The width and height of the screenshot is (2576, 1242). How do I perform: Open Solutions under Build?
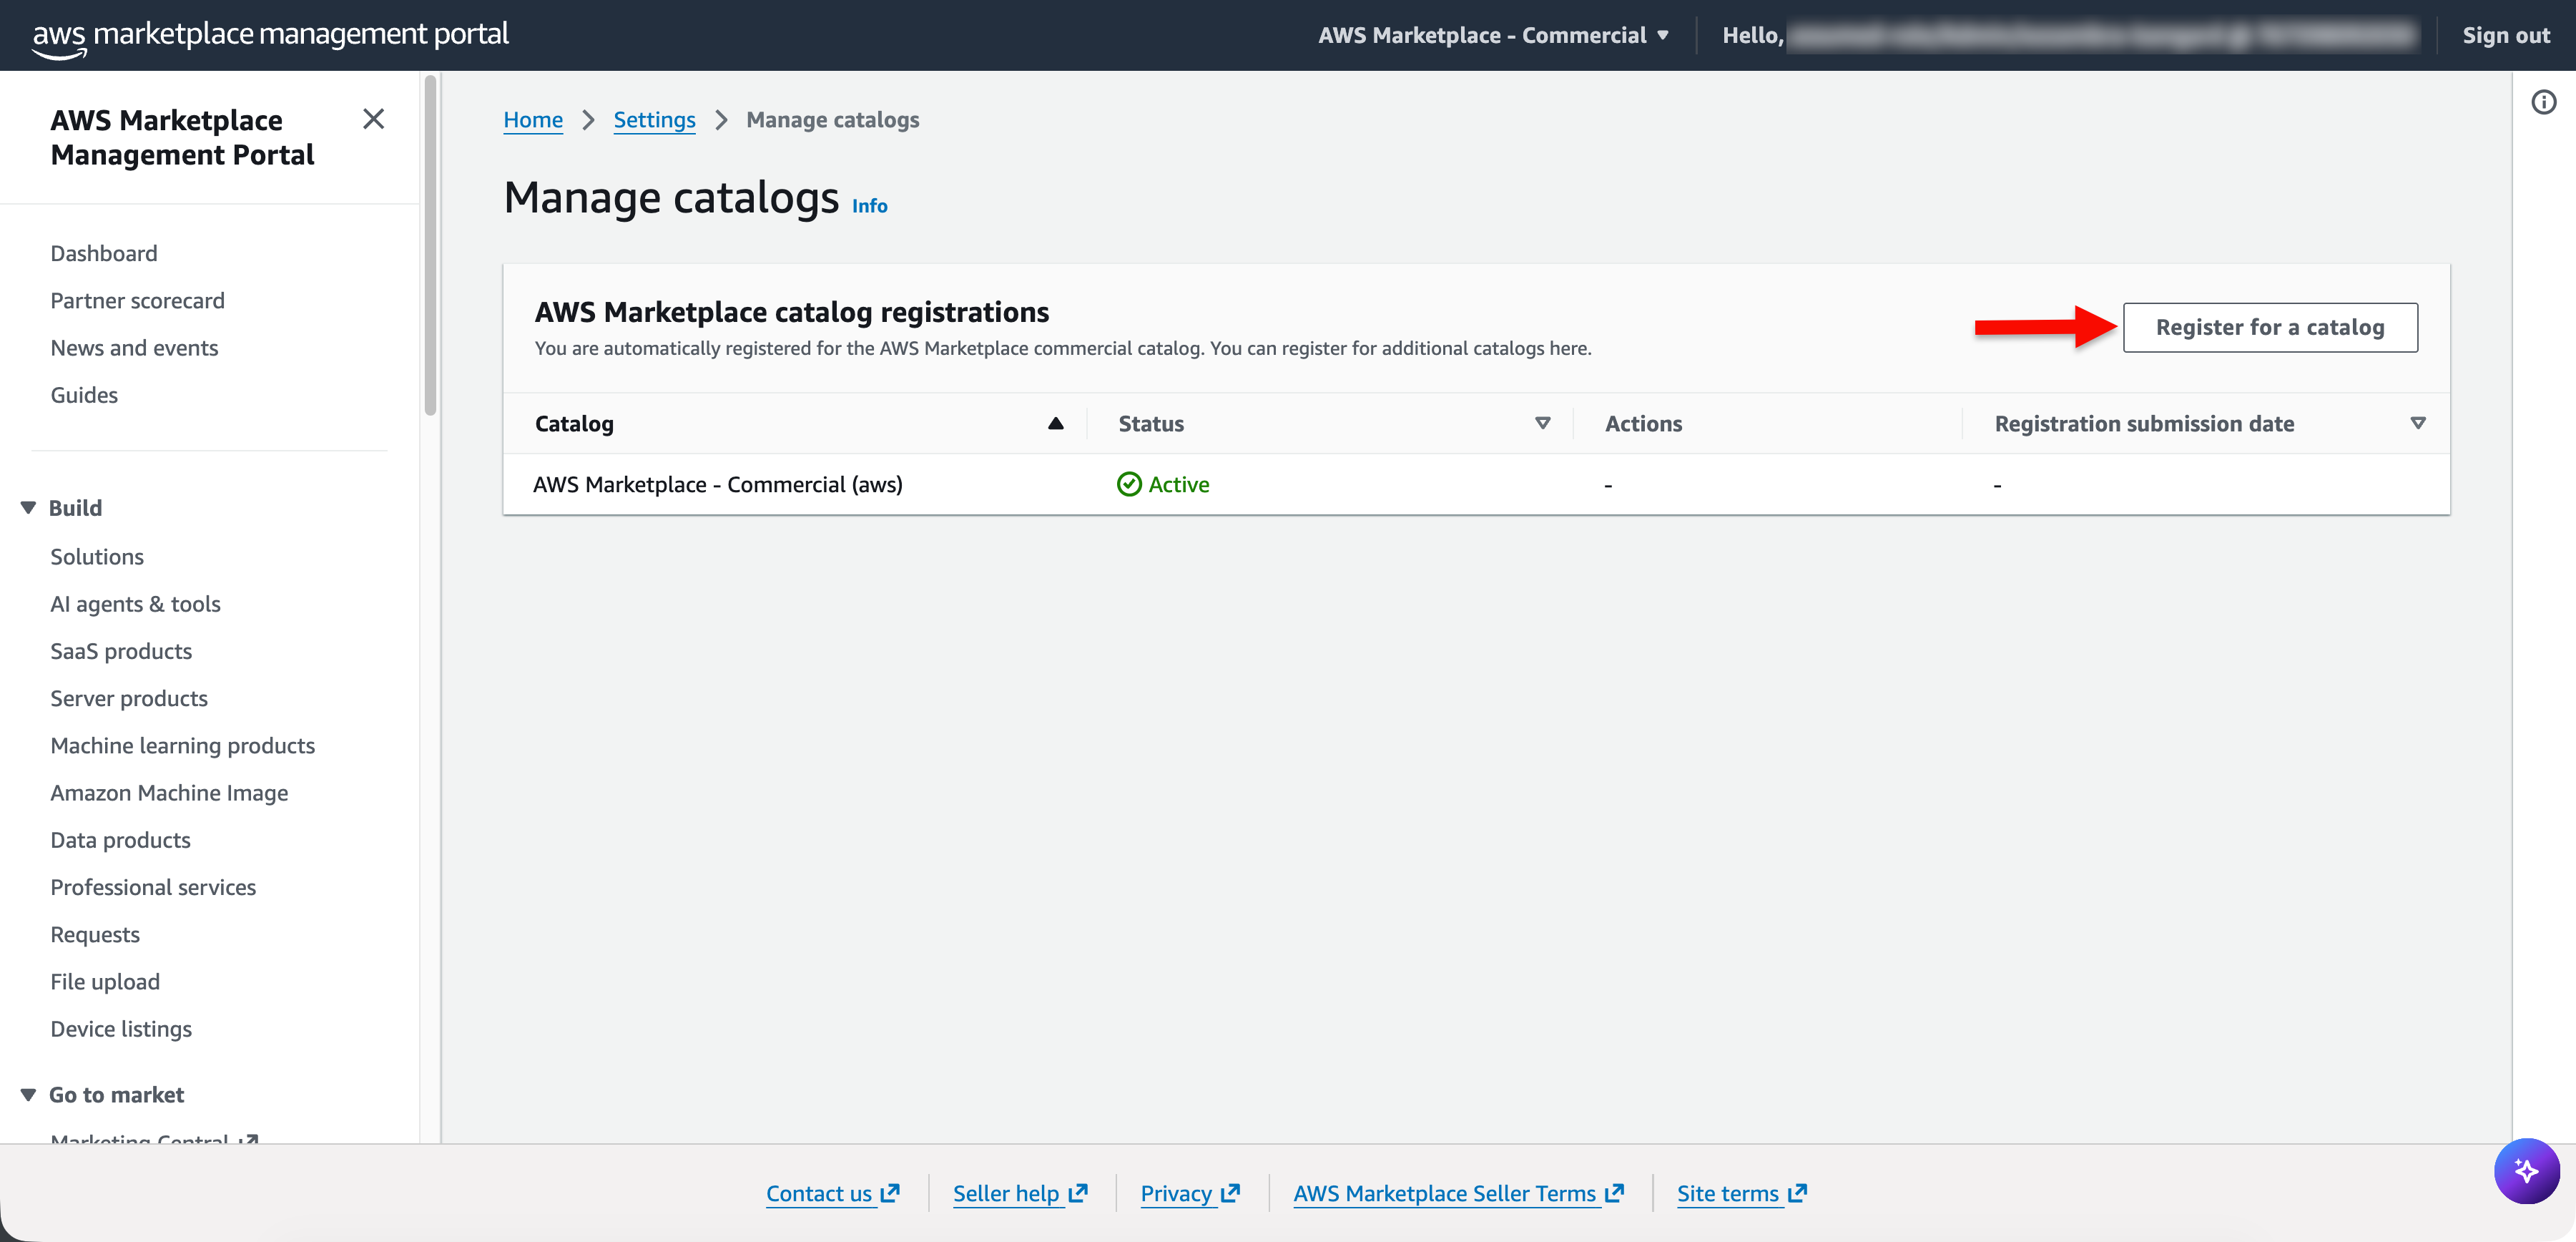click(97, 557)
